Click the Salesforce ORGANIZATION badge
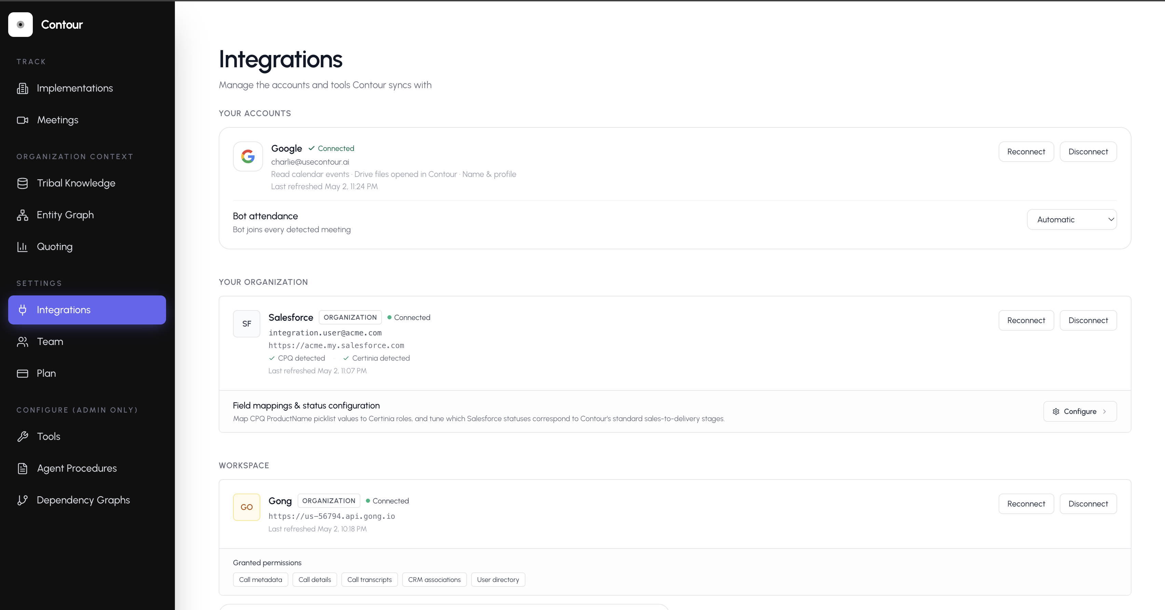Image resolution: width=1165 pixels, height=610 pixels. (x=350, y=317)
